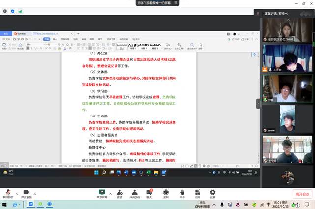
Task: Click zoom in plus in WPS status bar
Action: 252,166
